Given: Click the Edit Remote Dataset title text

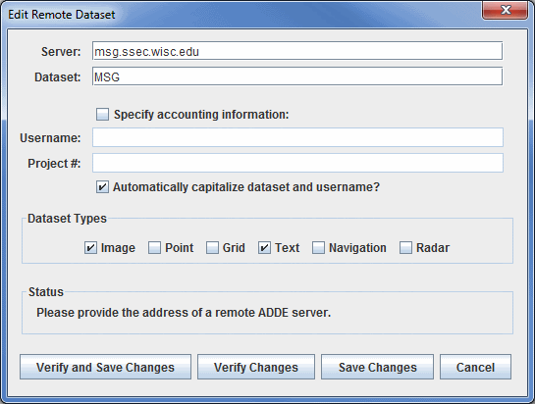Looking at the screenshot, I should pyautogui.click(x=62, y=15).
